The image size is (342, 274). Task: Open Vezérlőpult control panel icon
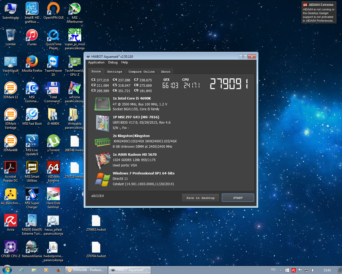pos(11,64)
